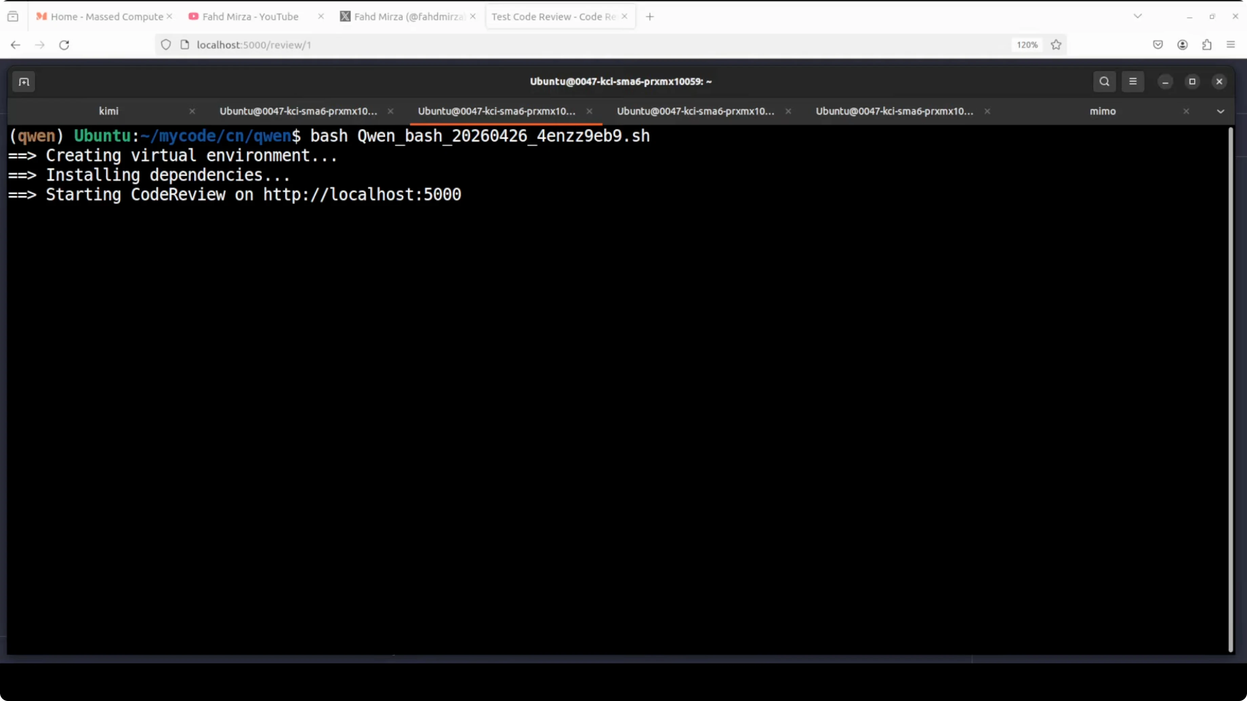This screenshot has width=1247, height=701.
Task: Click the terminal vertical scrollbar
Action: coord(1230,387)
